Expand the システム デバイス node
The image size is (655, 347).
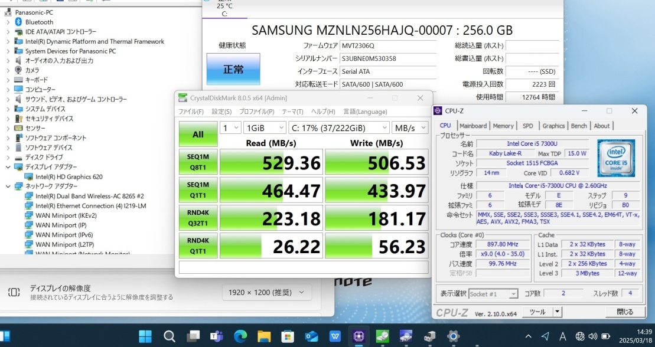click(8, 109)
